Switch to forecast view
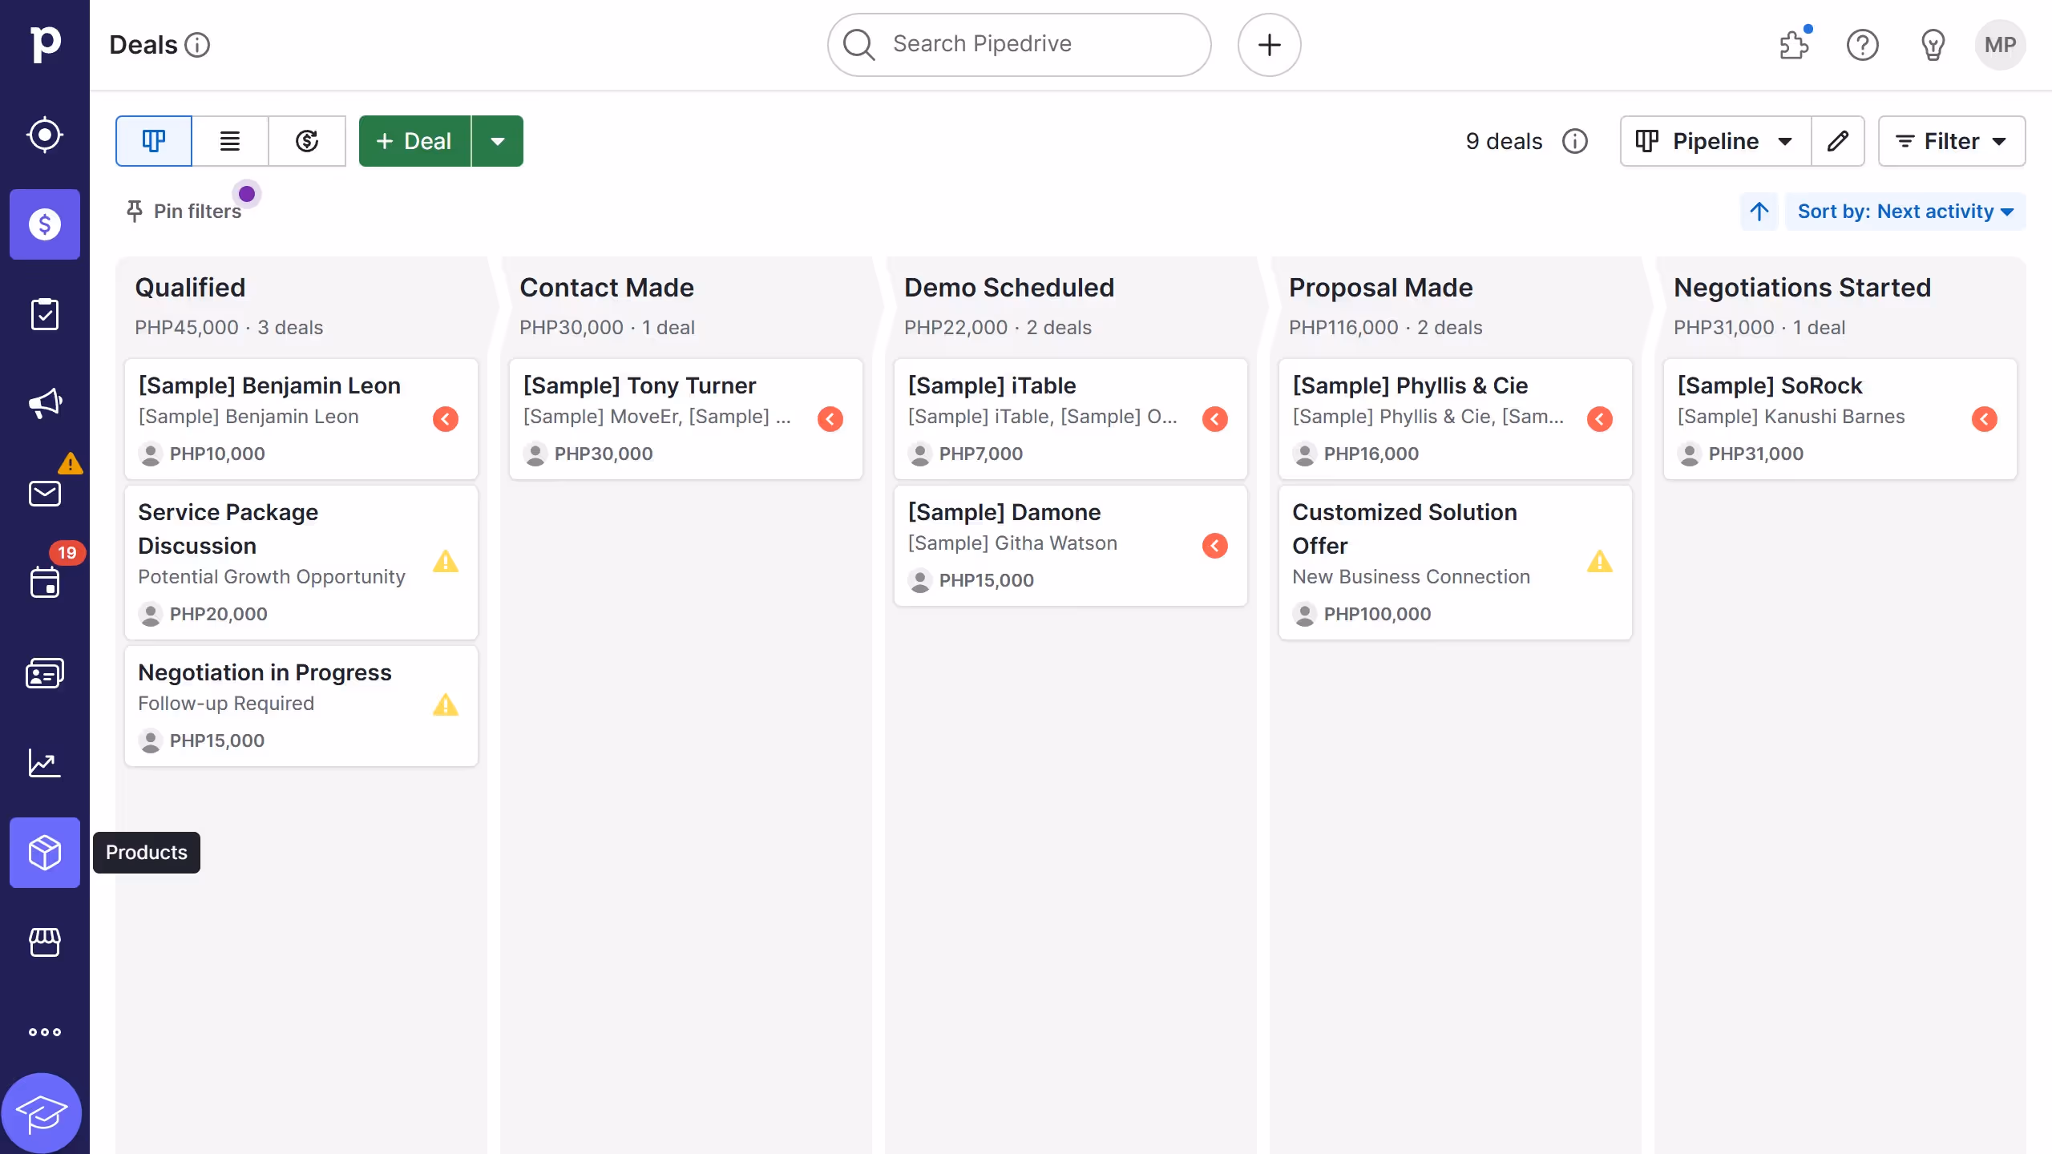Viewport: 2052px width, 1154px height. click(307, 141)
